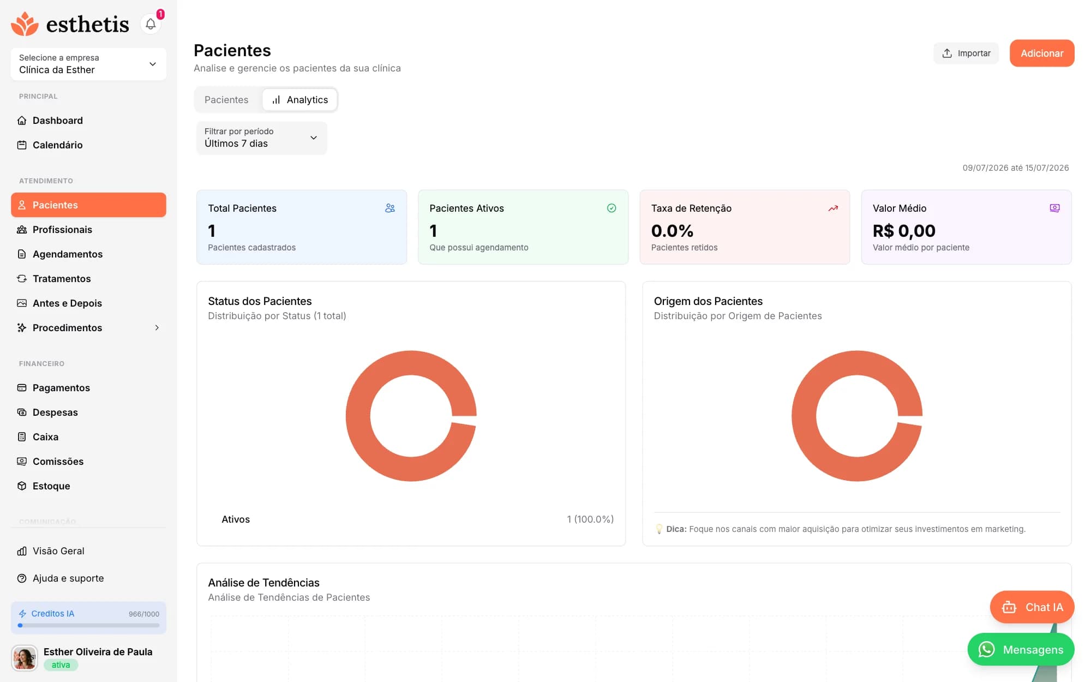Open Pagamentos in the sidebar
The height and width of the screenshot is (682, 1091).
[x=88, y=388]
